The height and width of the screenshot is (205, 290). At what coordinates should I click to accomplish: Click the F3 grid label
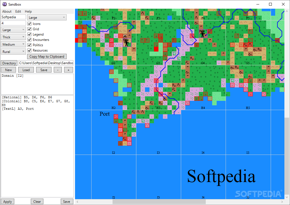click(158, 18)
